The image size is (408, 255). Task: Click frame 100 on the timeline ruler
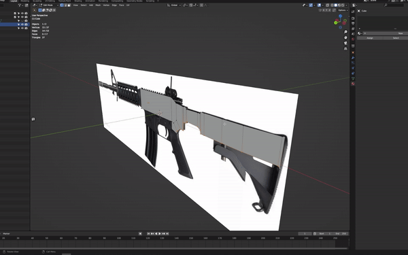pos(118,238)
